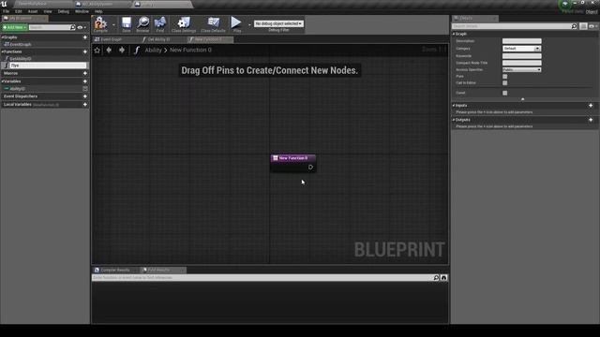
Task: Switch to the Compiler Results tab
Action: point(114,271)
